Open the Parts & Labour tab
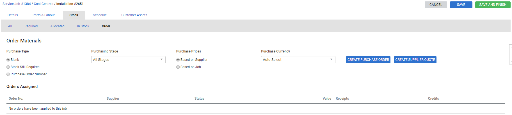The width and height of the screenshot is (512, 115). click(44, 15)
